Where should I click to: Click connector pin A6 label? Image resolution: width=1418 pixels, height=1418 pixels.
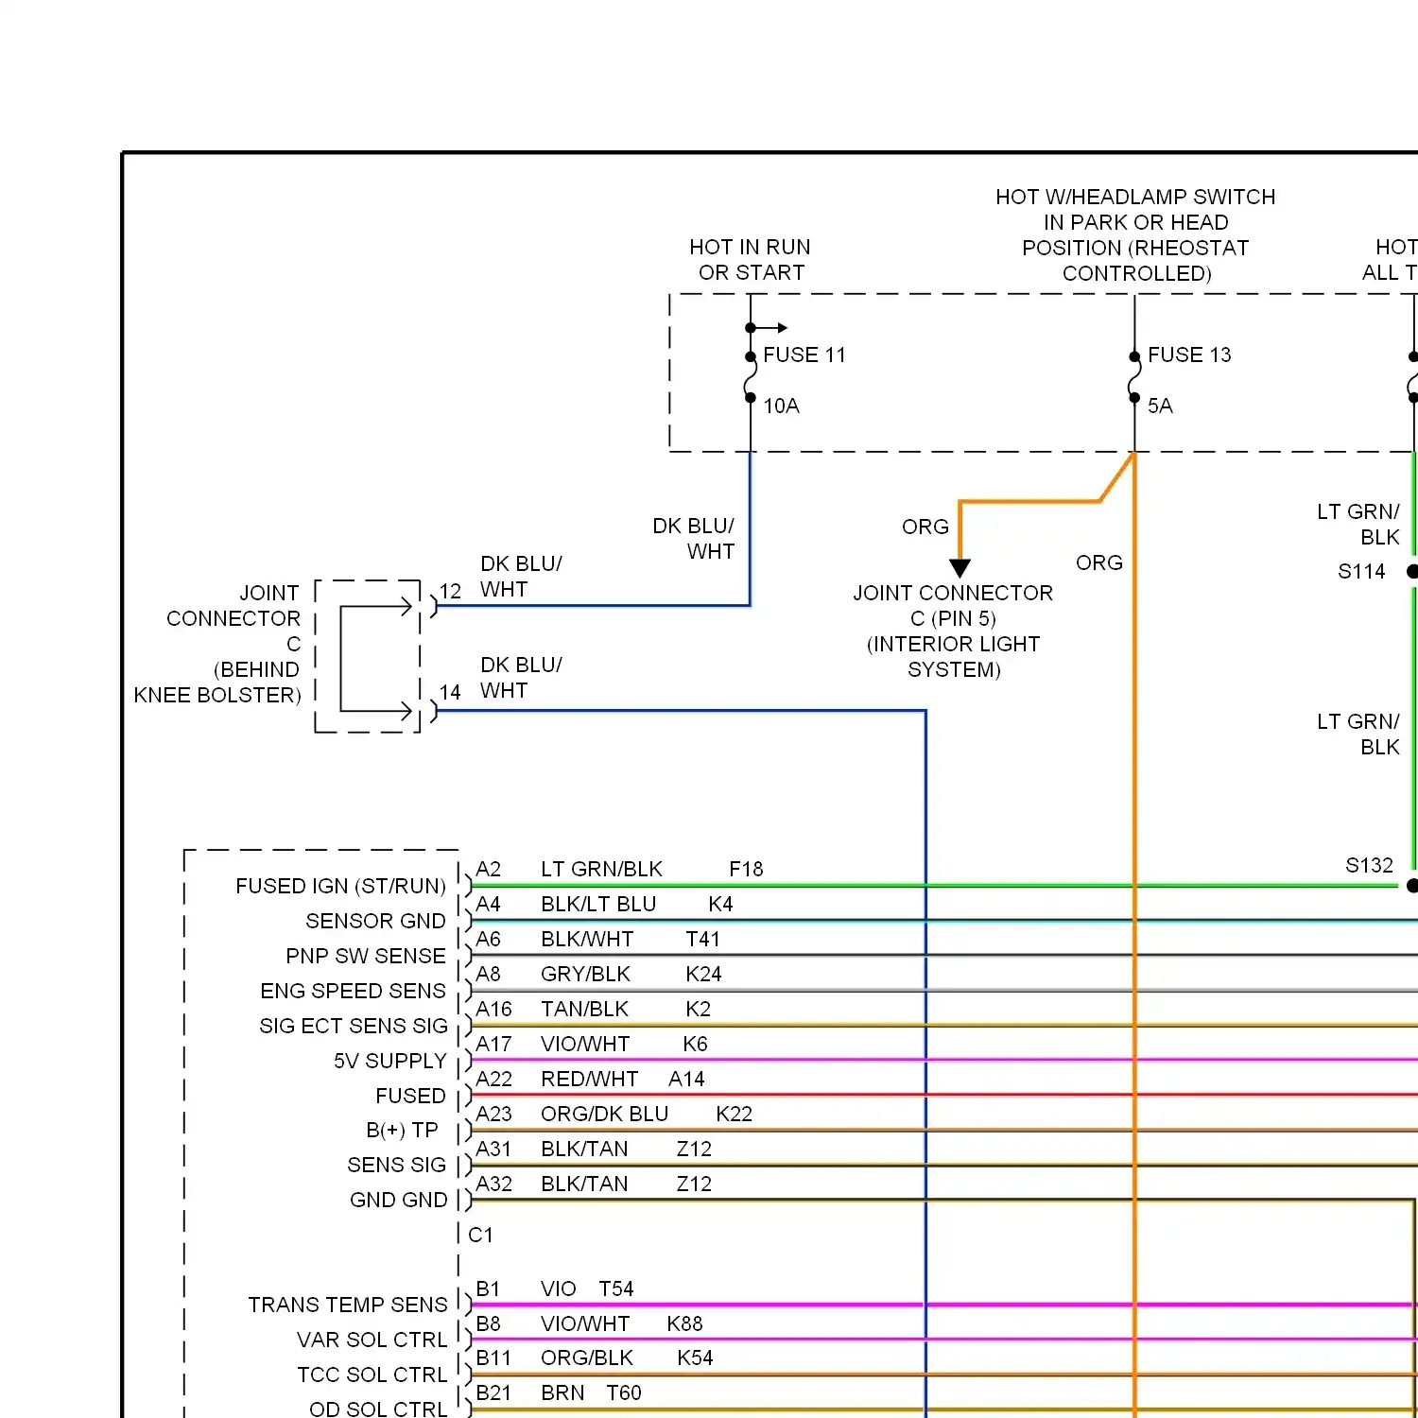click(488, 939)
